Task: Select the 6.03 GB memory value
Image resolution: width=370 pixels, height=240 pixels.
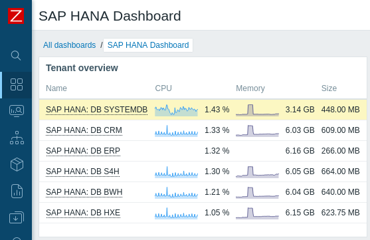Action: coord(300,130)
